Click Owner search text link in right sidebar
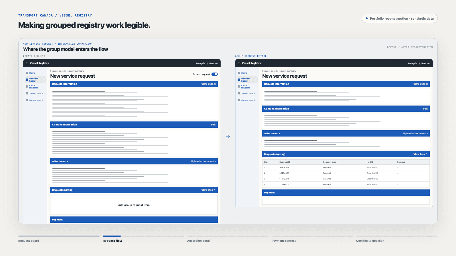 pyautogui.click(x=248, y=100)
